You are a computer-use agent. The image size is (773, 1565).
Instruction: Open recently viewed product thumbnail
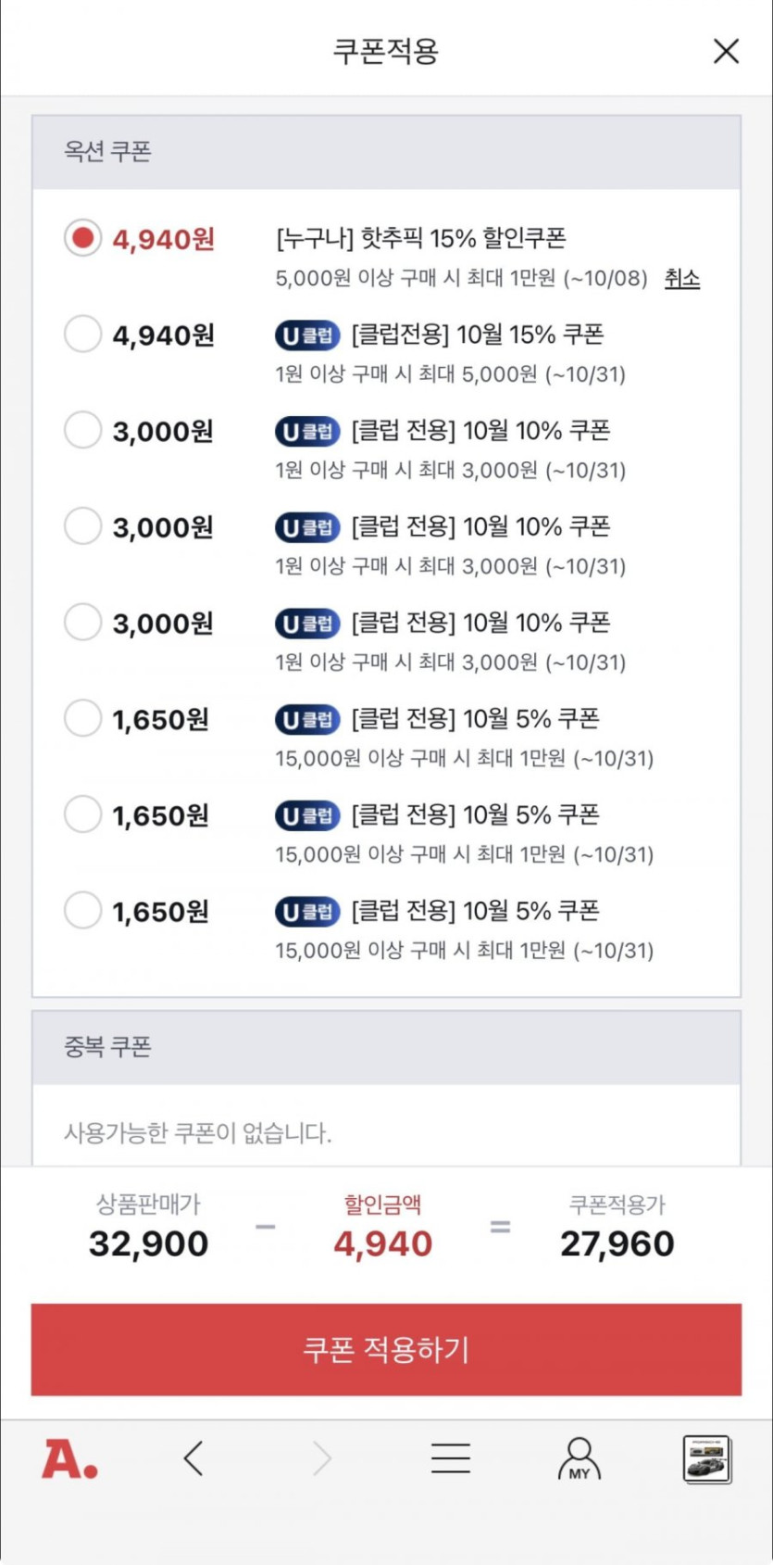pos(707,1459)
